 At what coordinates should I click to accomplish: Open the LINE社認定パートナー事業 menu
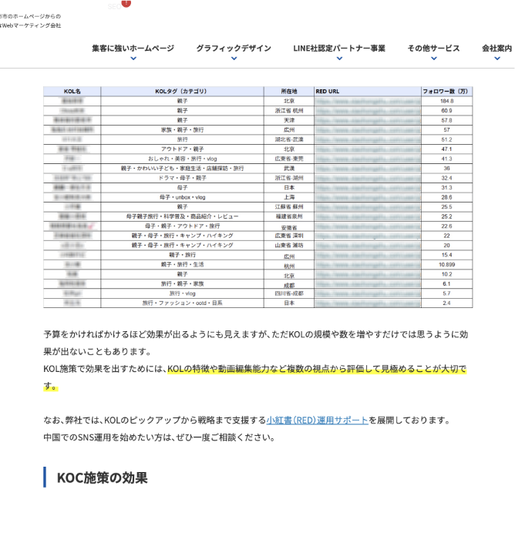click(x=339, y=49)
